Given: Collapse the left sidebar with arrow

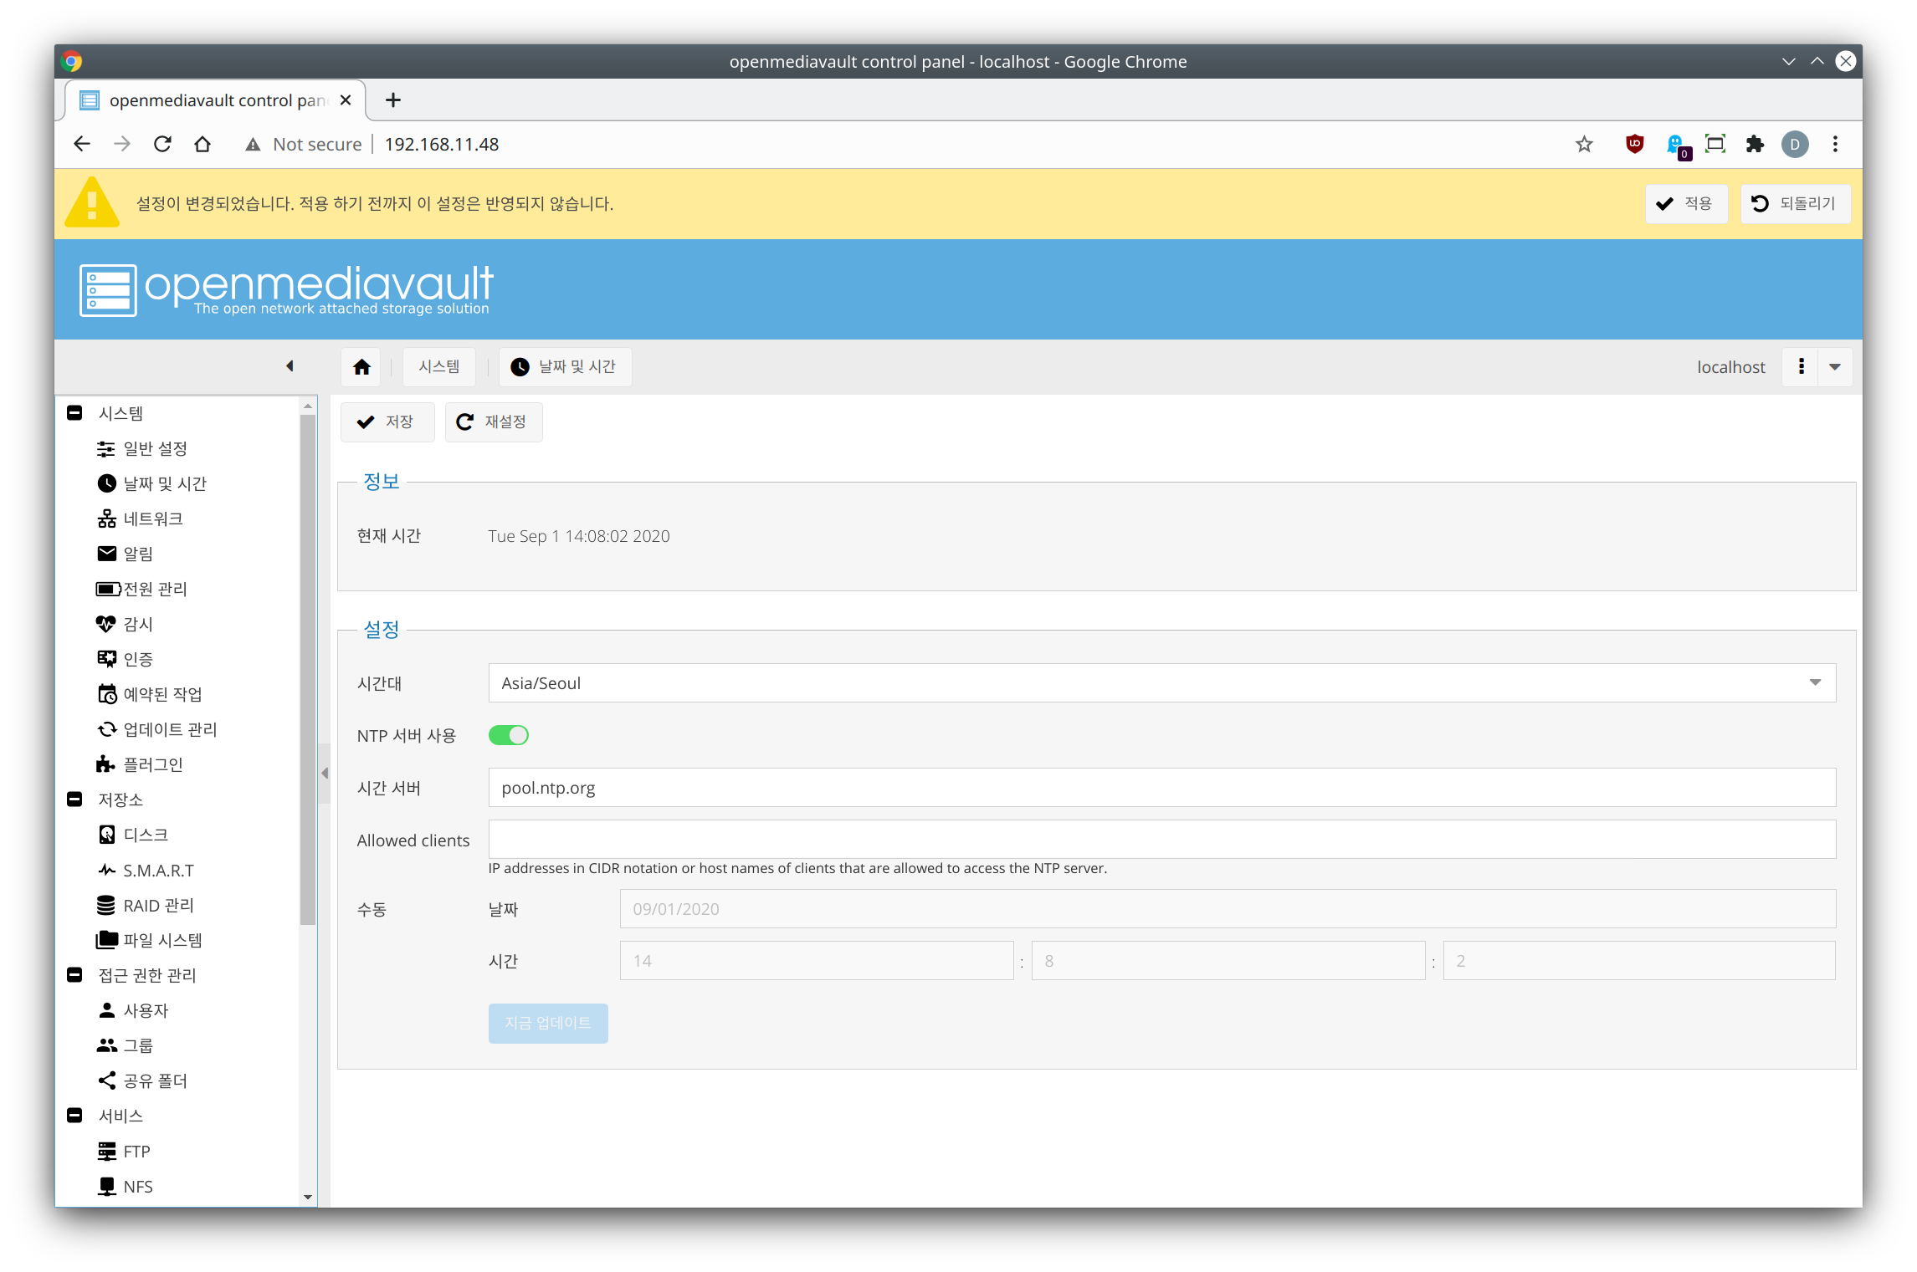Looking at the screenshot, I should click(290, 366).
